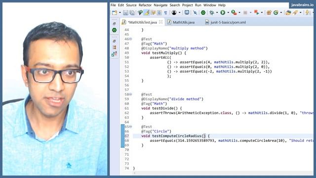Click the Save All icon
The width and height of the screenshot is (316, 178).
tap(132, 13)
